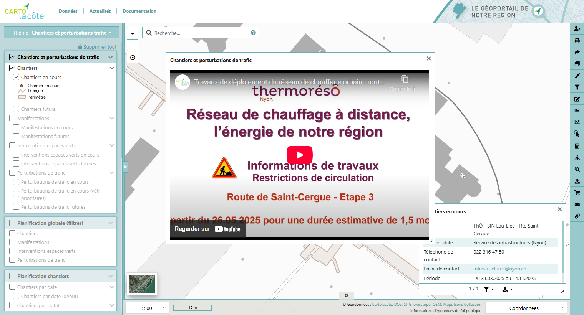Viewport: 584px width, 315px height.
Task: Open the calculator icon in right toolbar
Action: point(577,146)
